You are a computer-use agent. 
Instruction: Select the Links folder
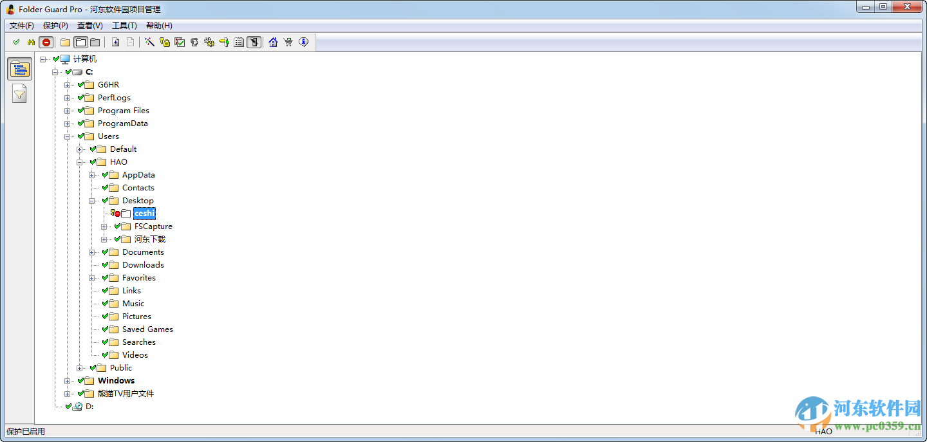(131, 291)
